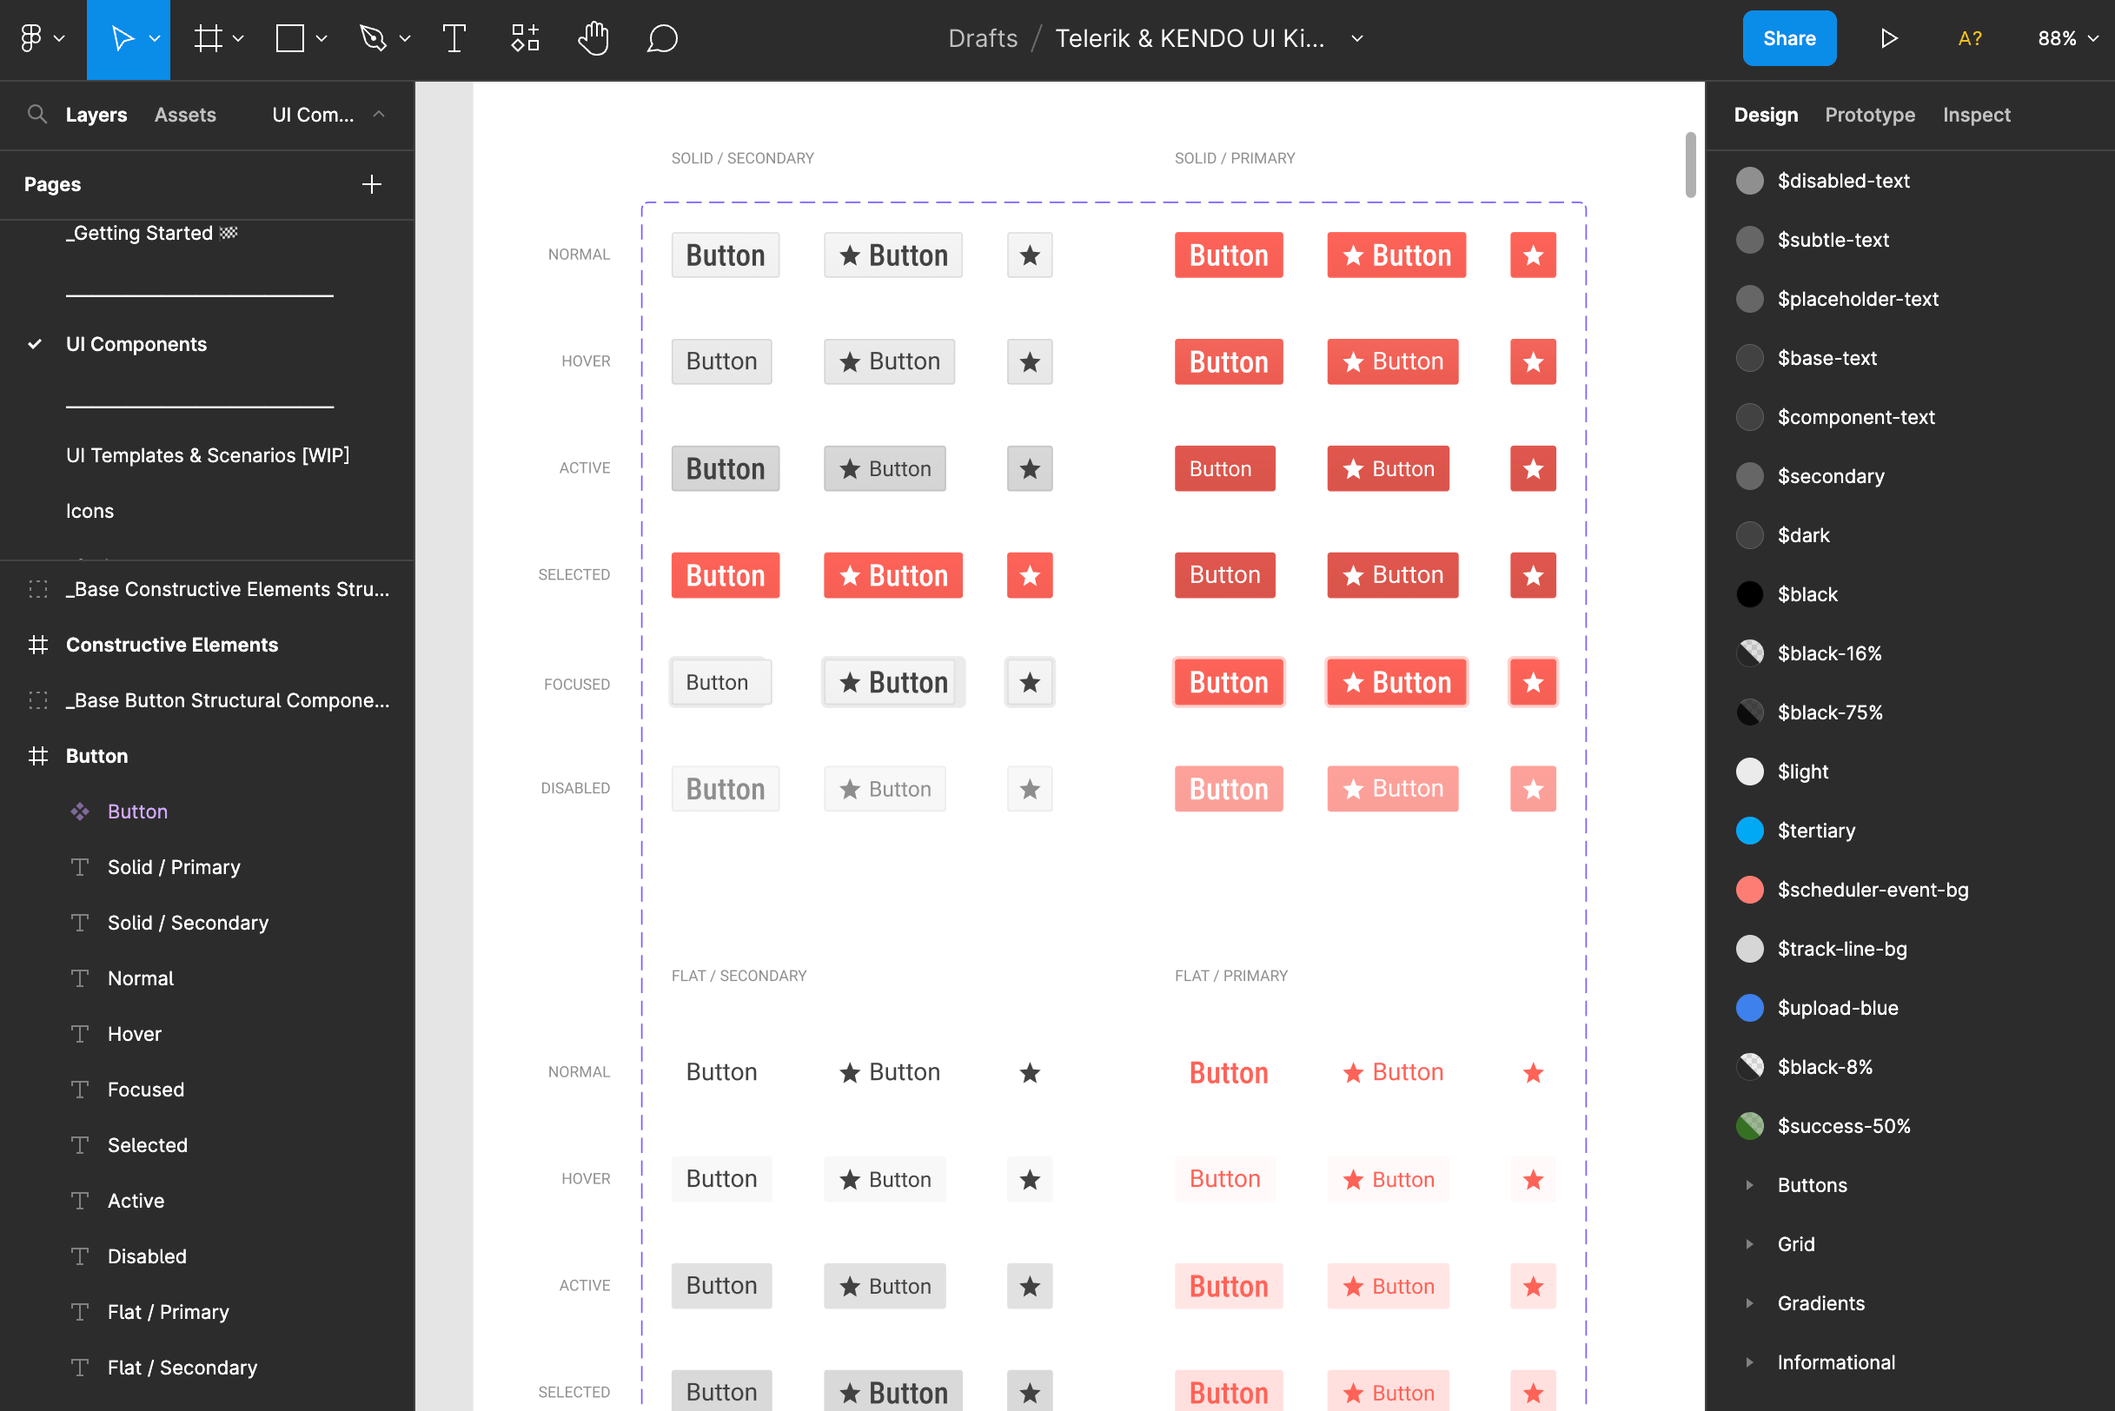Click the Normal Flat Primary star icon
The image size is (2115, 1411).
coord(1533,1073)
